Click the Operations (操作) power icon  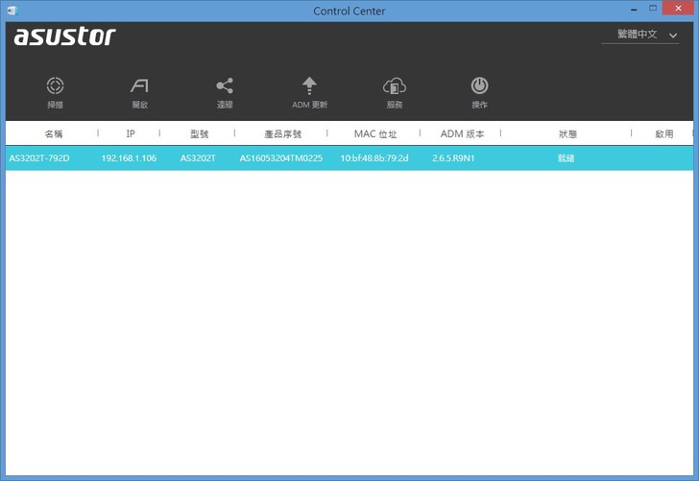pyautogui.click(x=479, y=86)
